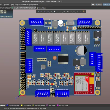Select the Place Polygon pour icon
The width and height of the screenshot is (110, 110).
coord(68,12)
